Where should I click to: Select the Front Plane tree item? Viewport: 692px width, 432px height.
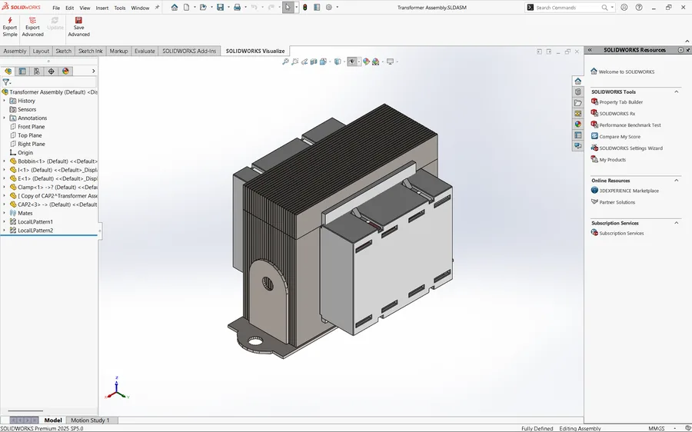tap(31, 127)
